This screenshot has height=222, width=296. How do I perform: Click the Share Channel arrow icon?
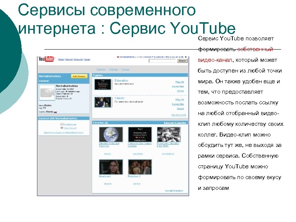62,128
